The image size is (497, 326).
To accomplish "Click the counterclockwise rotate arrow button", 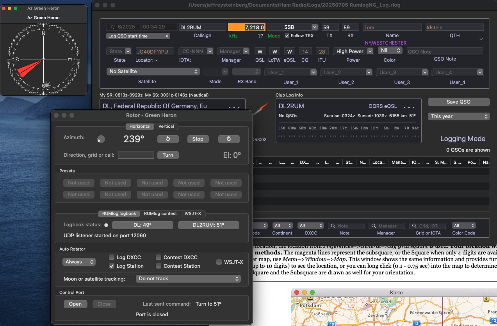I will (x=168, y=139).
